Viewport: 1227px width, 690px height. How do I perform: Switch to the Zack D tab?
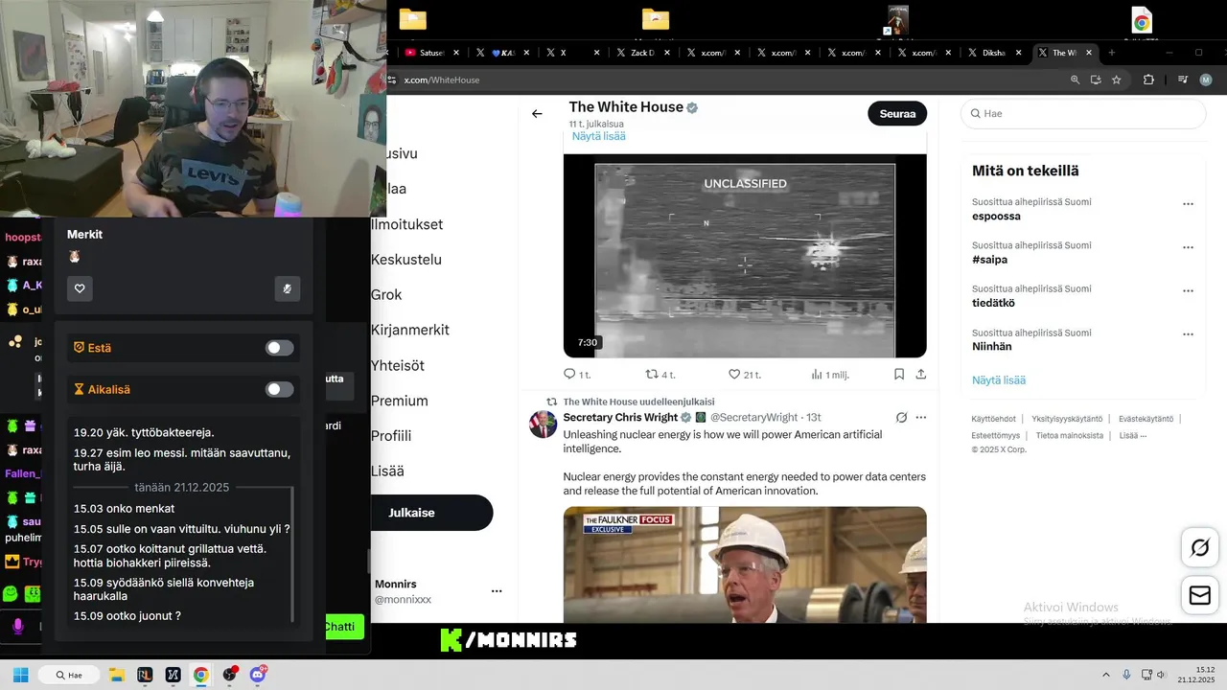[x=641, y=53]
